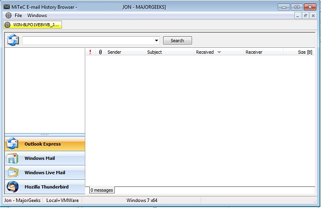Maximize the main application window

(297, 7)
